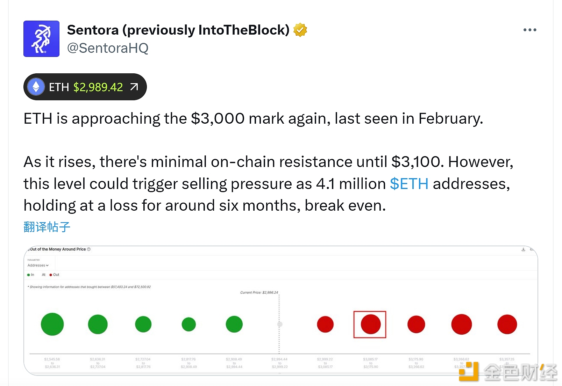The width and height of the screenshot is (562, 386).
Task: Click the gray current price marker dot
Action: [x=280, y=324]
